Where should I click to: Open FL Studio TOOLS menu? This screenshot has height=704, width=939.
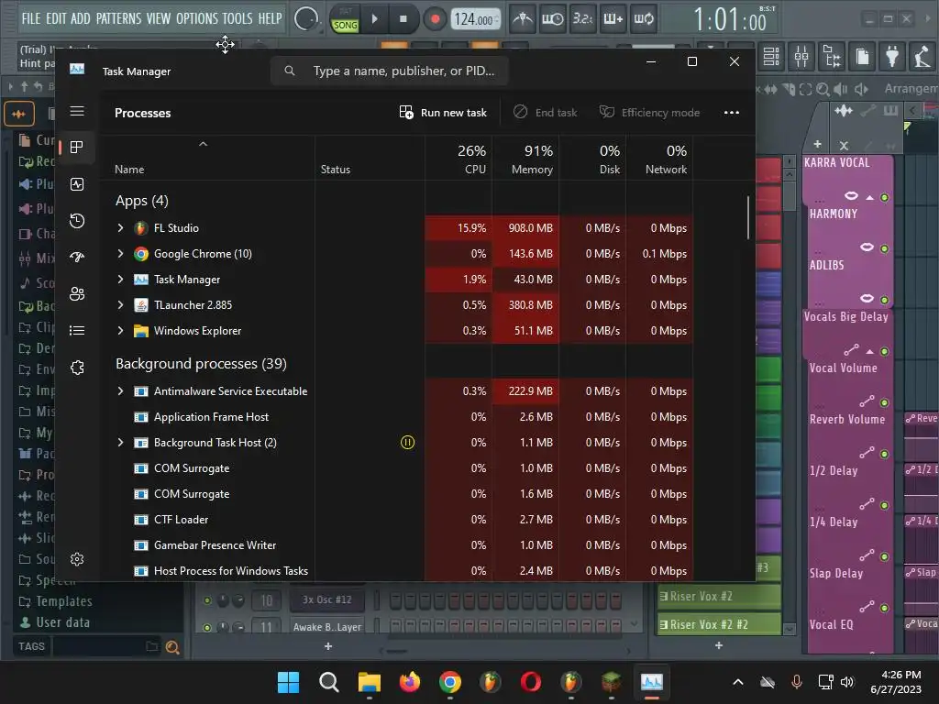coord(238,18)
